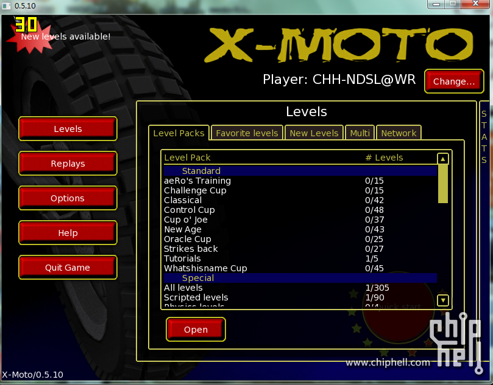Select the Challenge Cup level pack

click(x=300, y=190)
